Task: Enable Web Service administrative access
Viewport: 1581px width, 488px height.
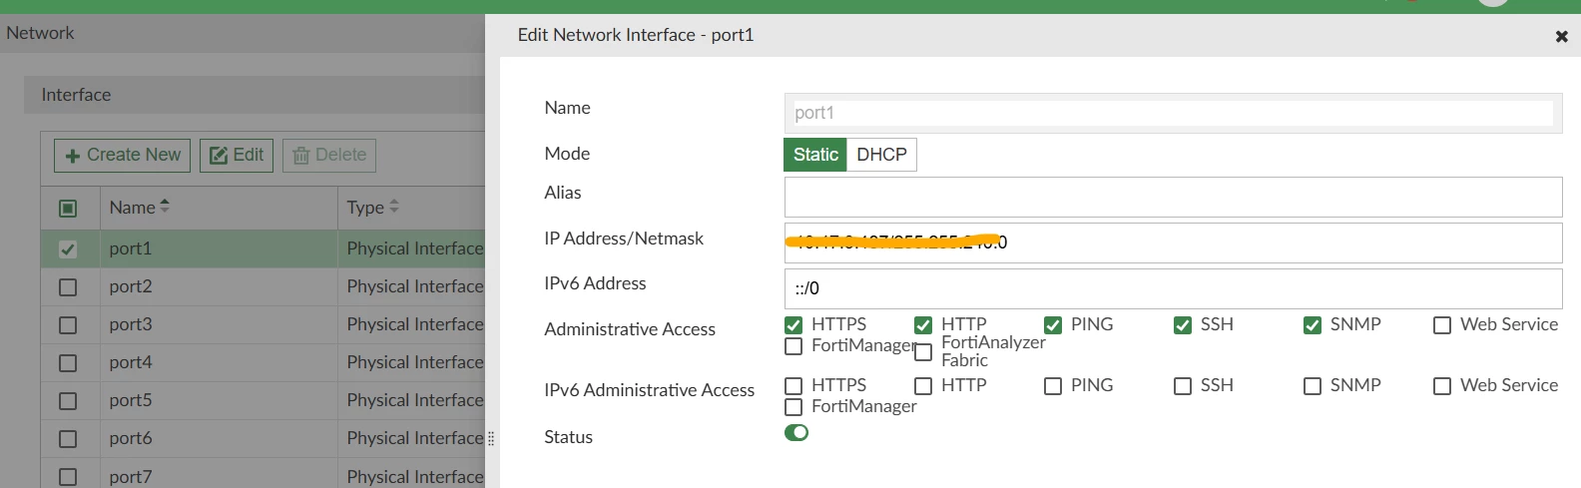Action: [1442, 325]
